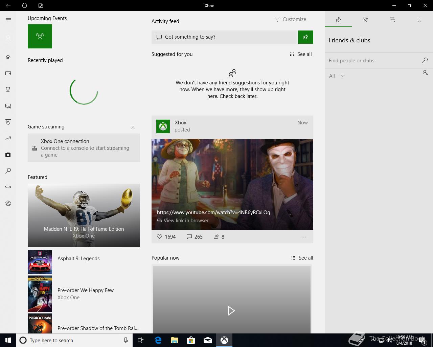The image size is (433, 347).
Task: Click the Xbox avatar on the post
Action: (x=163, y=126)
